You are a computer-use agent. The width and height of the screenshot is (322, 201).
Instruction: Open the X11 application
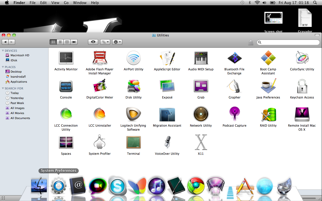coord(201,142)
